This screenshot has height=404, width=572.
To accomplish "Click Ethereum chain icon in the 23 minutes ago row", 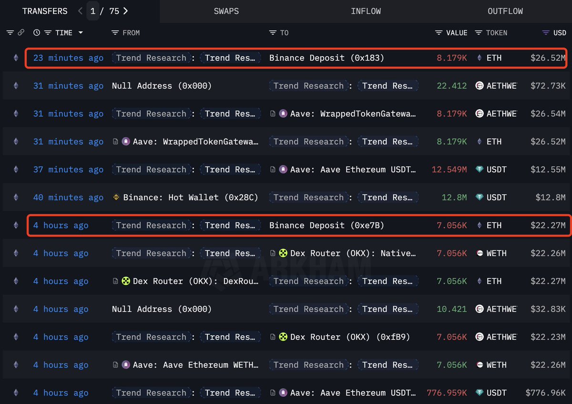I will pos(16,58).
